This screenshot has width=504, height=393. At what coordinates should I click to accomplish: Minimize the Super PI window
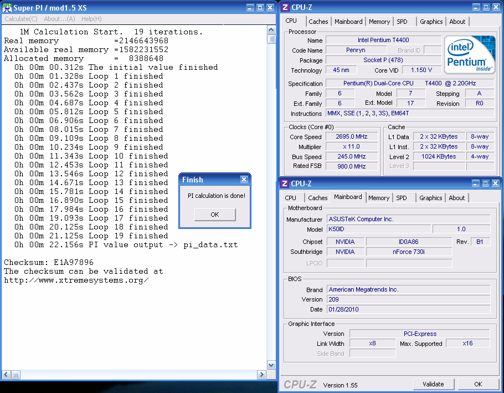pyautogui.click(x=250, y=7)
